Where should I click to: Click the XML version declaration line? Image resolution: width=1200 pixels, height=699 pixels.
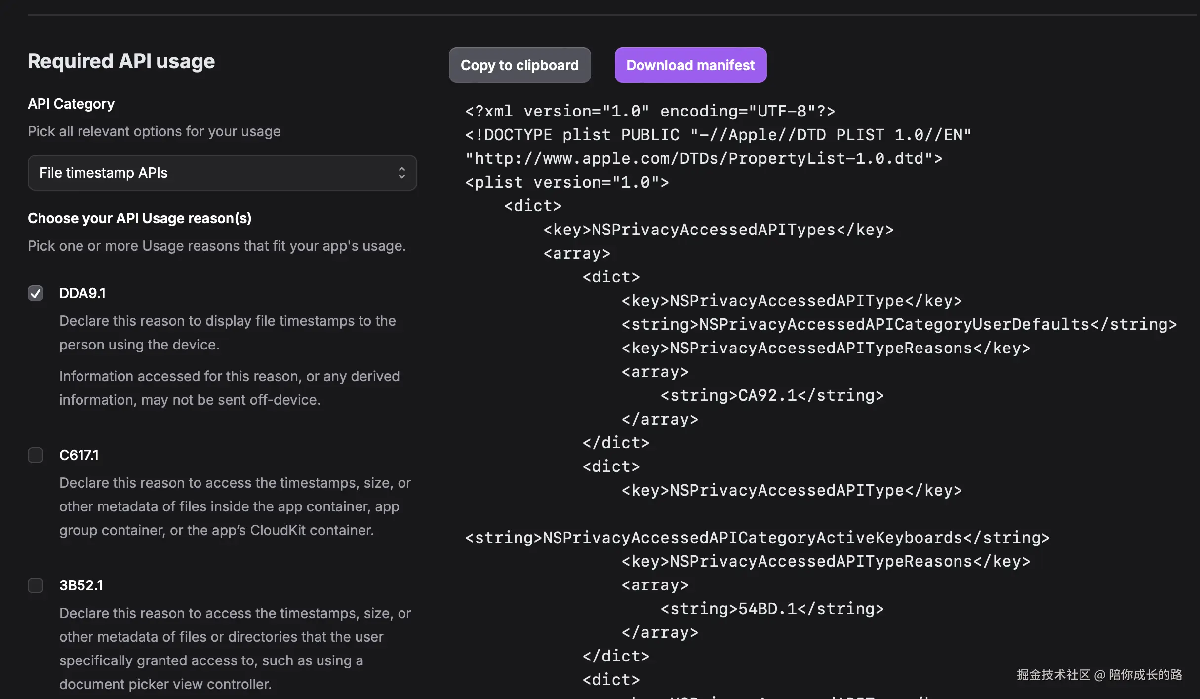coord(649,111)
